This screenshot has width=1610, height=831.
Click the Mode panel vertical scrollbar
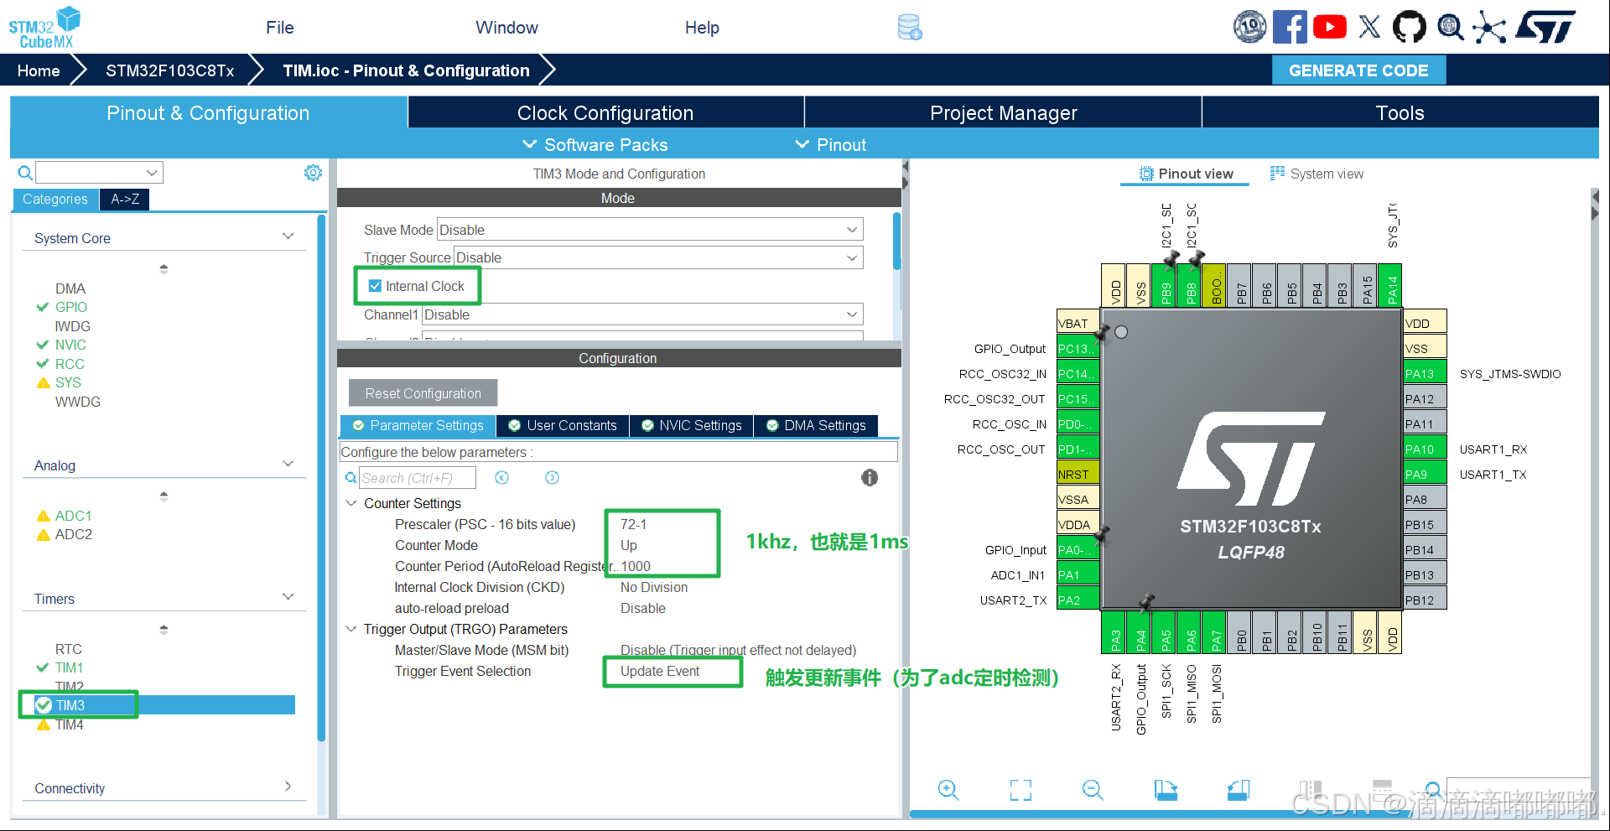896,242
